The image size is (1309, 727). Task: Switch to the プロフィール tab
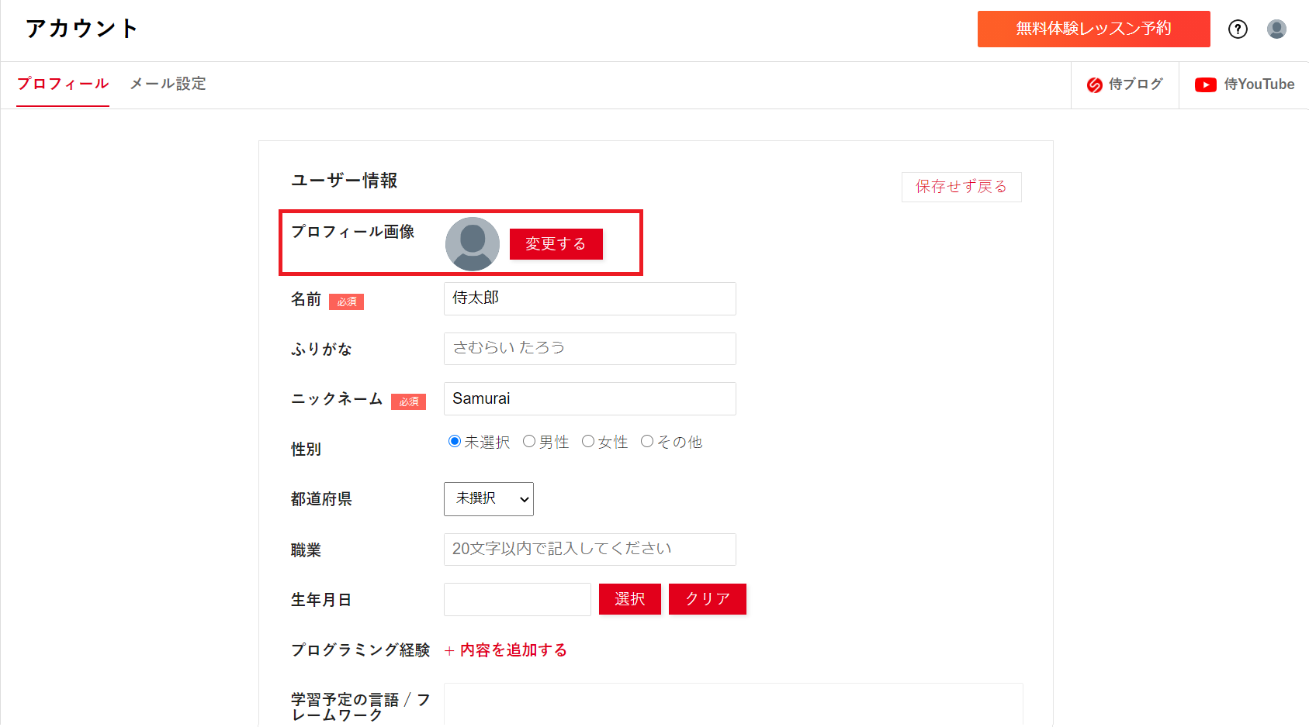(x=63, y=84)
